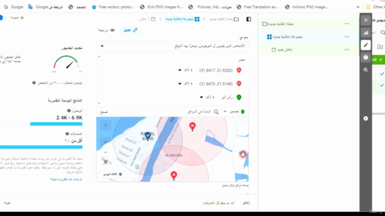Click inside the 'البحث في المواقع' search field
The image size is (385, 216).
click(199, 112)
